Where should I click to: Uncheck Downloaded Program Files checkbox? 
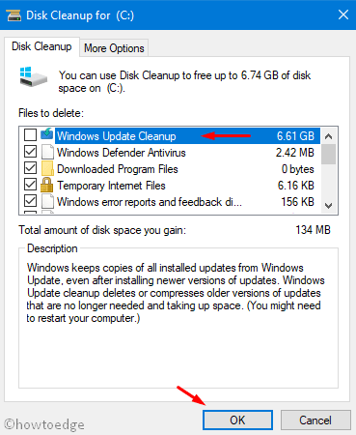[30, 168]
